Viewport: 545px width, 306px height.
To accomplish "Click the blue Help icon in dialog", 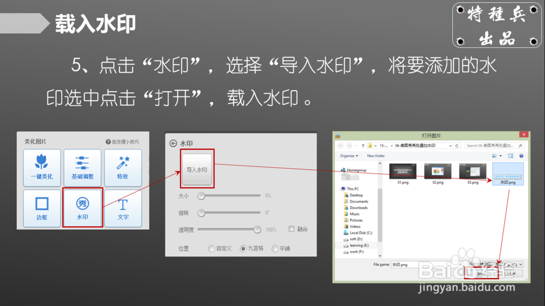I will [521, 156].
